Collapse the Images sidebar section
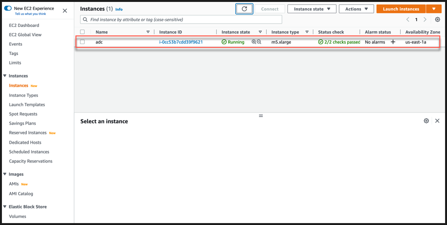 coord(5,174)
